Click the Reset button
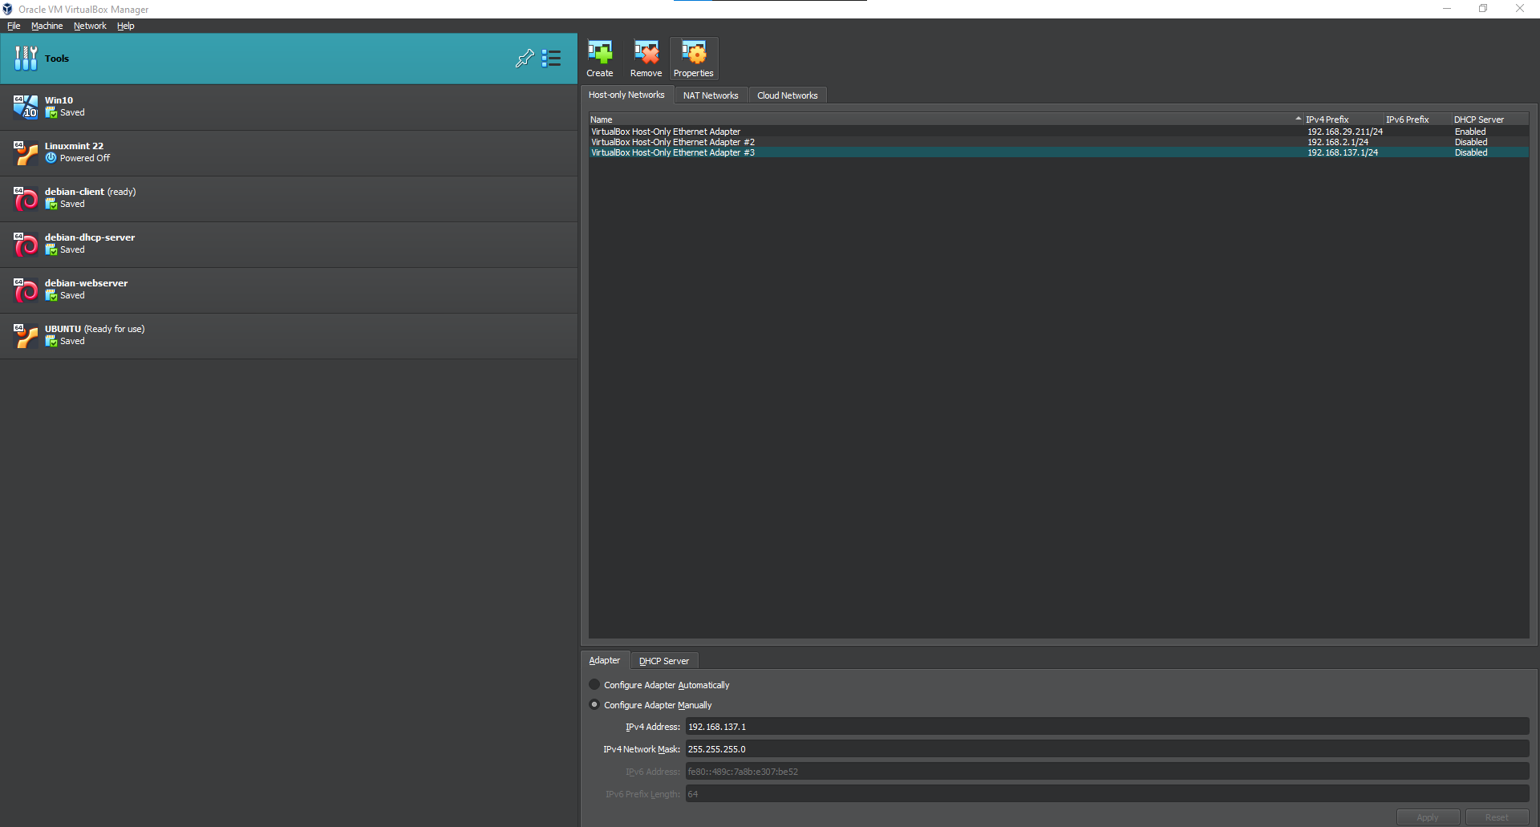The height and width of the screenshot is (827, 1540). tap(1496, 817)
